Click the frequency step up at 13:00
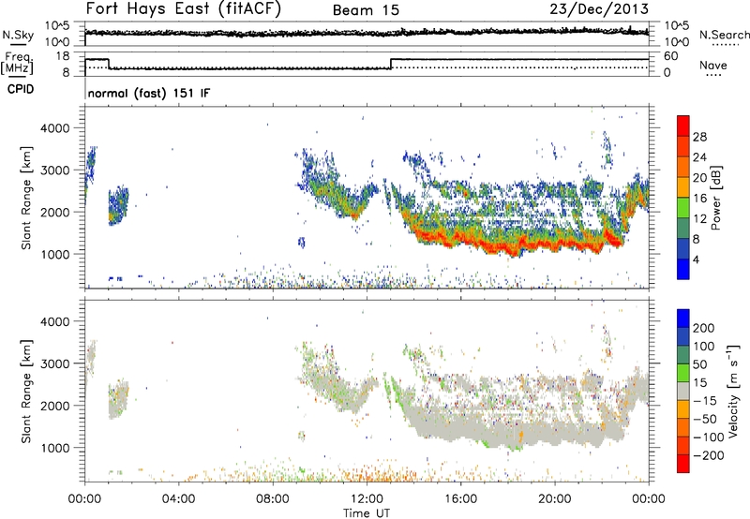 (x=391, y=64)
